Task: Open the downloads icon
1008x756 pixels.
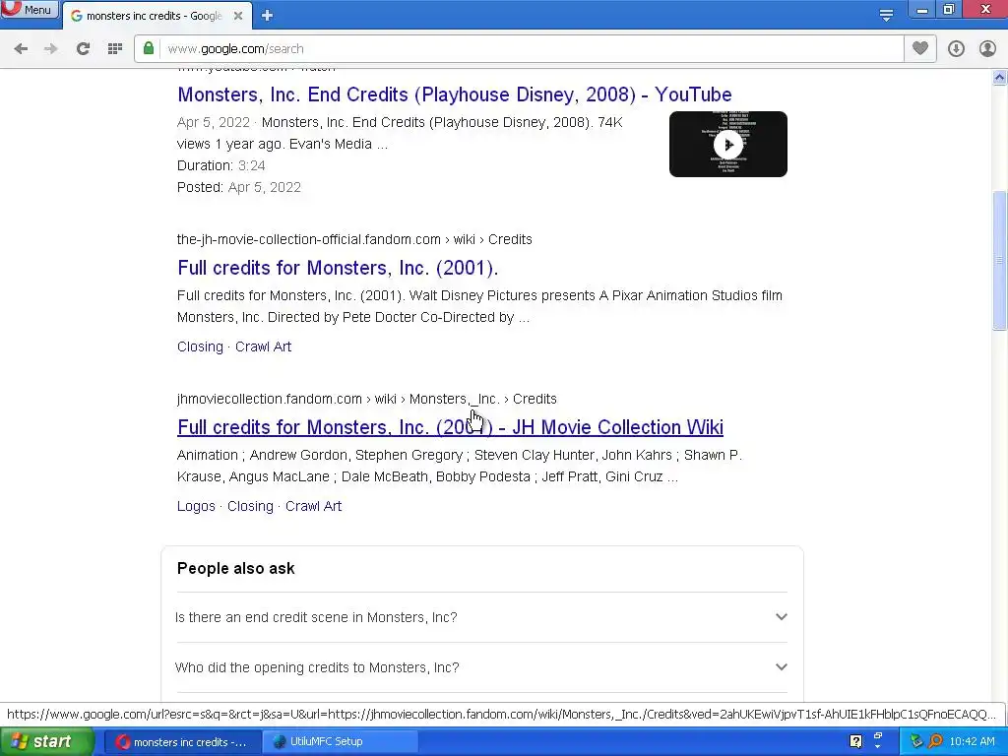Action: pos(956,49)
